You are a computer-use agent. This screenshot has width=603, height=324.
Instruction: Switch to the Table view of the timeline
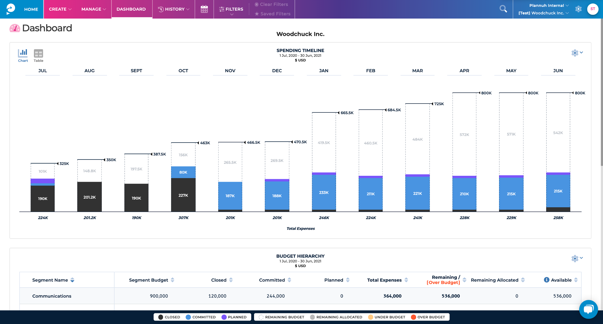[38, 55]
